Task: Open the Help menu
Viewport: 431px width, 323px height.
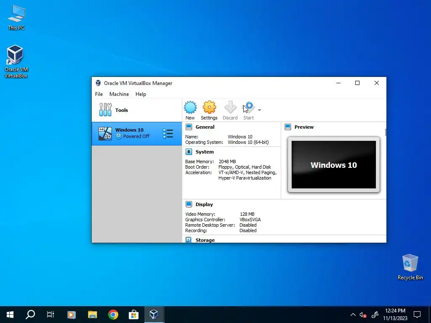Action: (141, 94)
